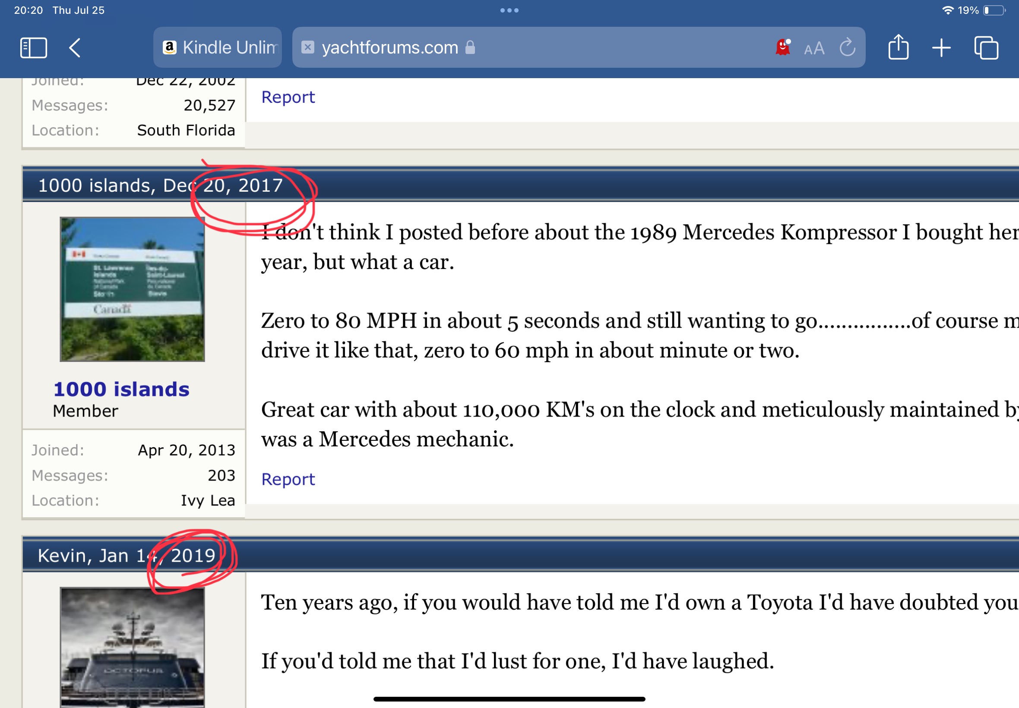View 1000 islands avatar image
The height and width of the screenshot is (708, 1019).
pos(132,289)
